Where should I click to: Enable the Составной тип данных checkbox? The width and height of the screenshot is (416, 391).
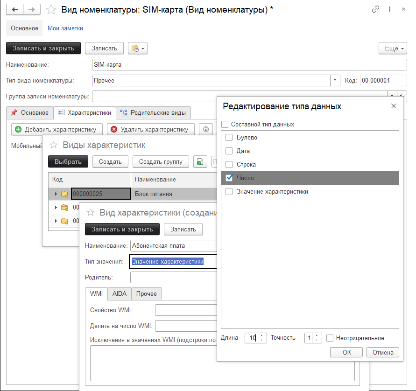coord(225,125)
